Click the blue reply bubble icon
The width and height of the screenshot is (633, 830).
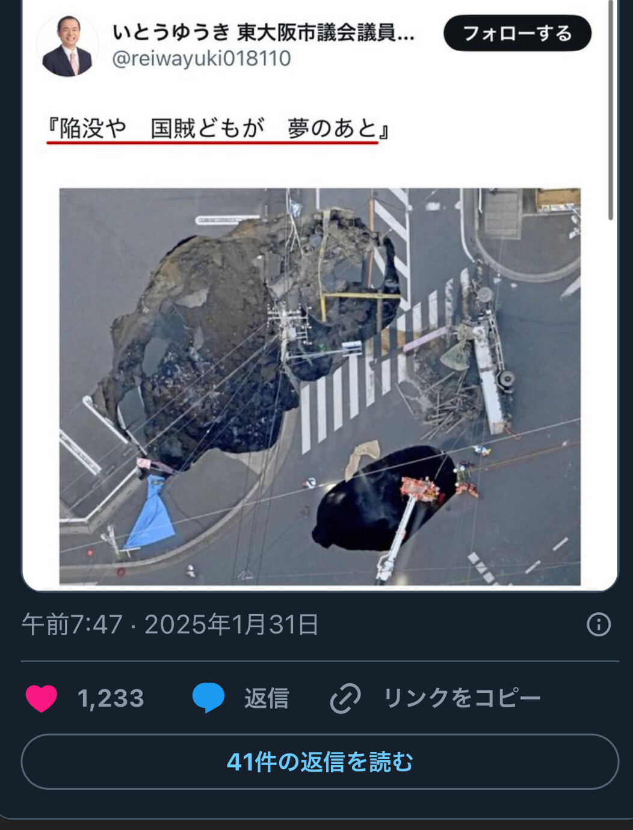click(208, 698)
